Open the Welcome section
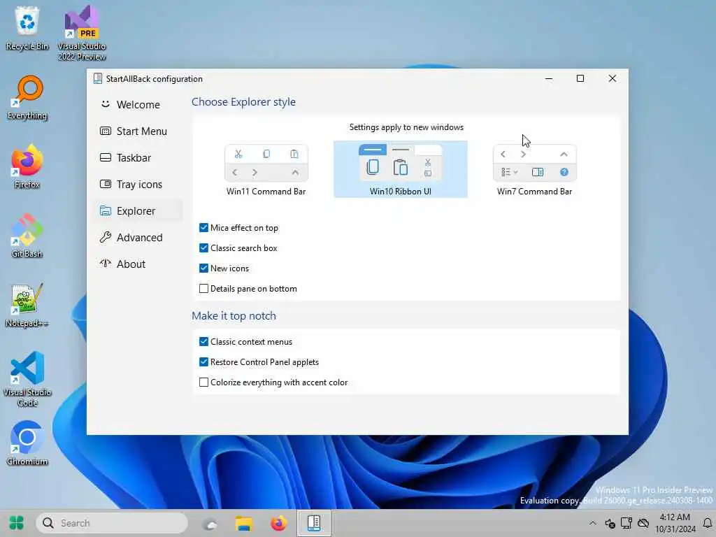The image size is (716, 537). coord(137,105)
